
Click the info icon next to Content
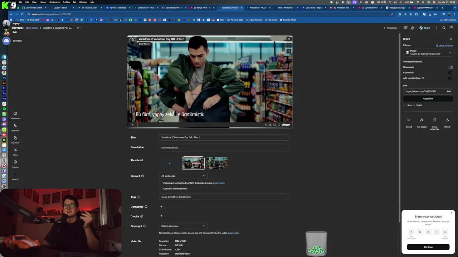click(142, 176)
